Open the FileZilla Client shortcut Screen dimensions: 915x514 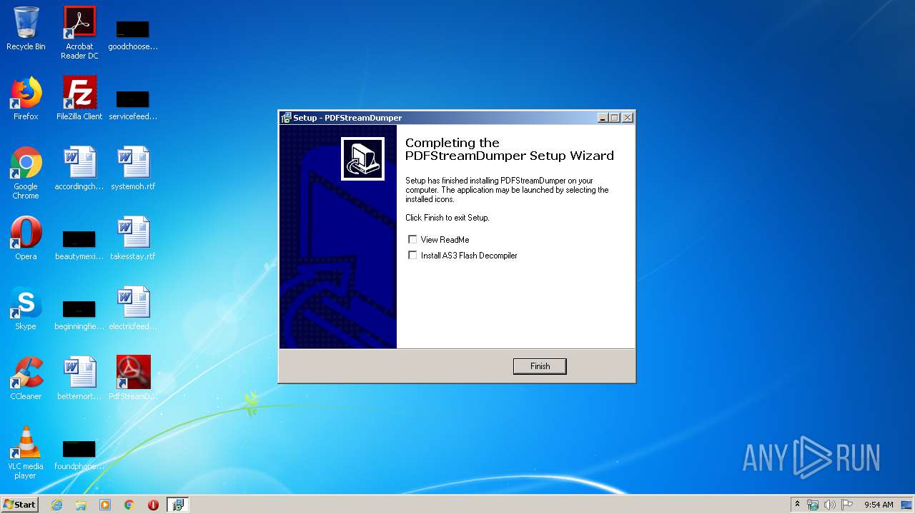click(x=79, y=99)
